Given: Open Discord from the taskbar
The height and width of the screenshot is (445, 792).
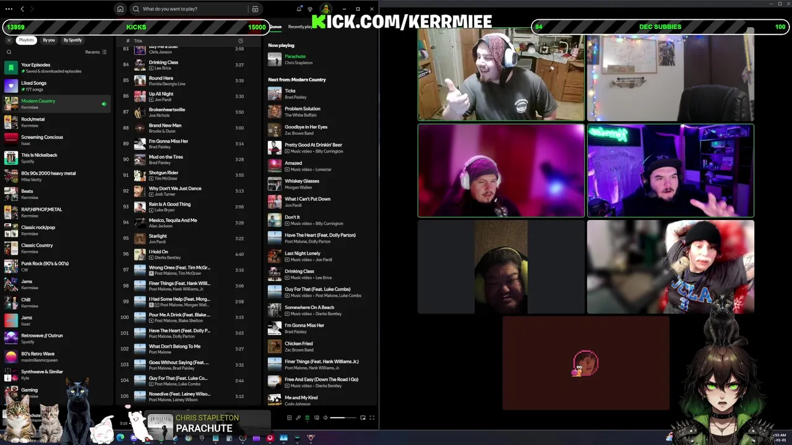Looking at the screenshot, I should click(134, 438).
